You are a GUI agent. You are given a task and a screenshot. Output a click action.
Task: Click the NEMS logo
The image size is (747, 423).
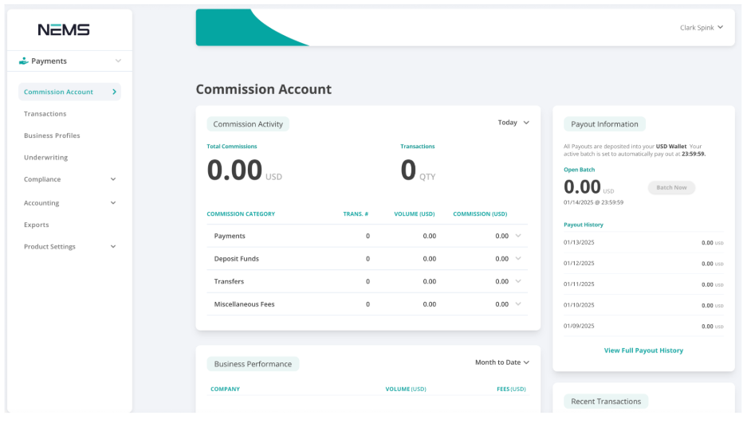pos(64,30)
